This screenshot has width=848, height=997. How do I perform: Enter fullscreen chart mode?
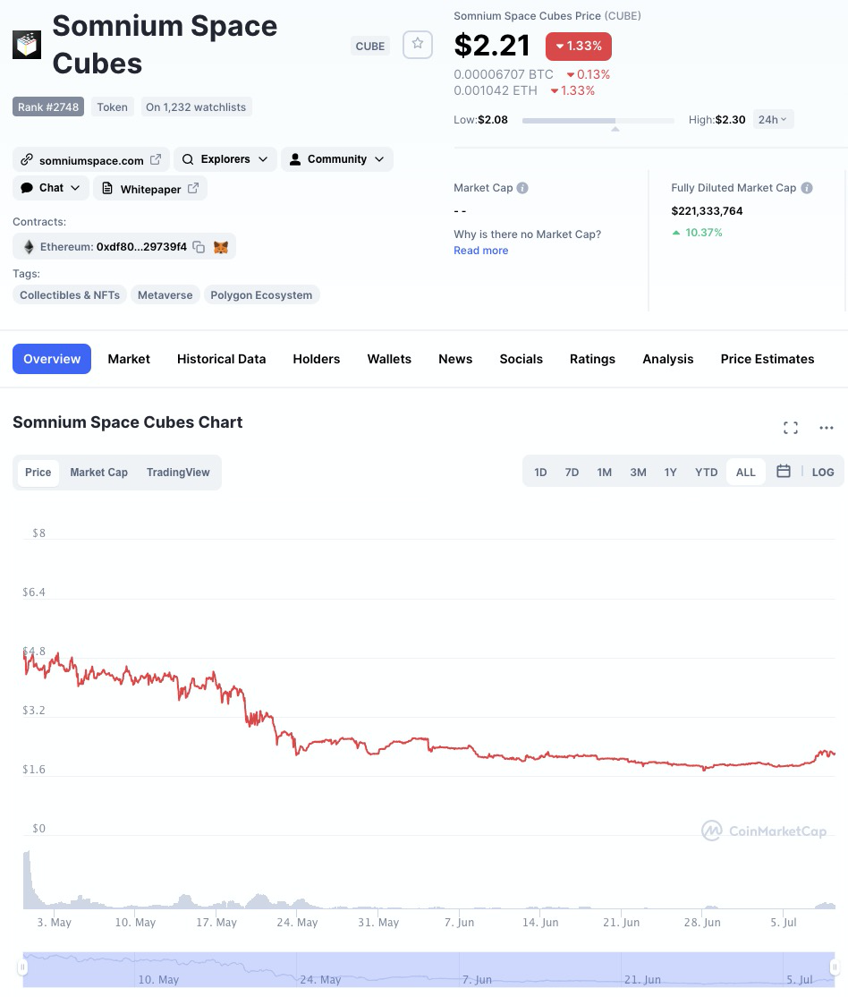coord(791,428)
